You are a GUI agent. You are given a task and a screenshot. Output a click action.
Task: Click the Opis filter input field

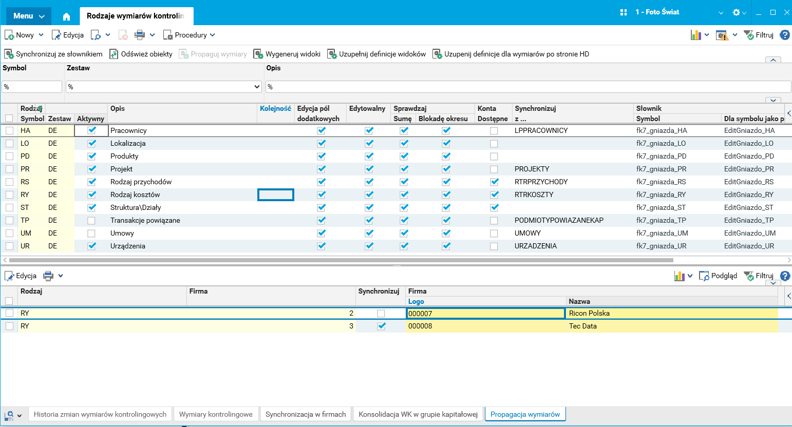(x=527, y=87)
